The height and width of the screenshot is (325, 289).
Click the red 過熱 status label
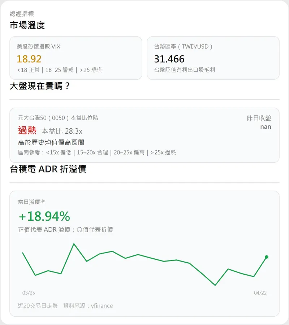(x=27, y=130)
